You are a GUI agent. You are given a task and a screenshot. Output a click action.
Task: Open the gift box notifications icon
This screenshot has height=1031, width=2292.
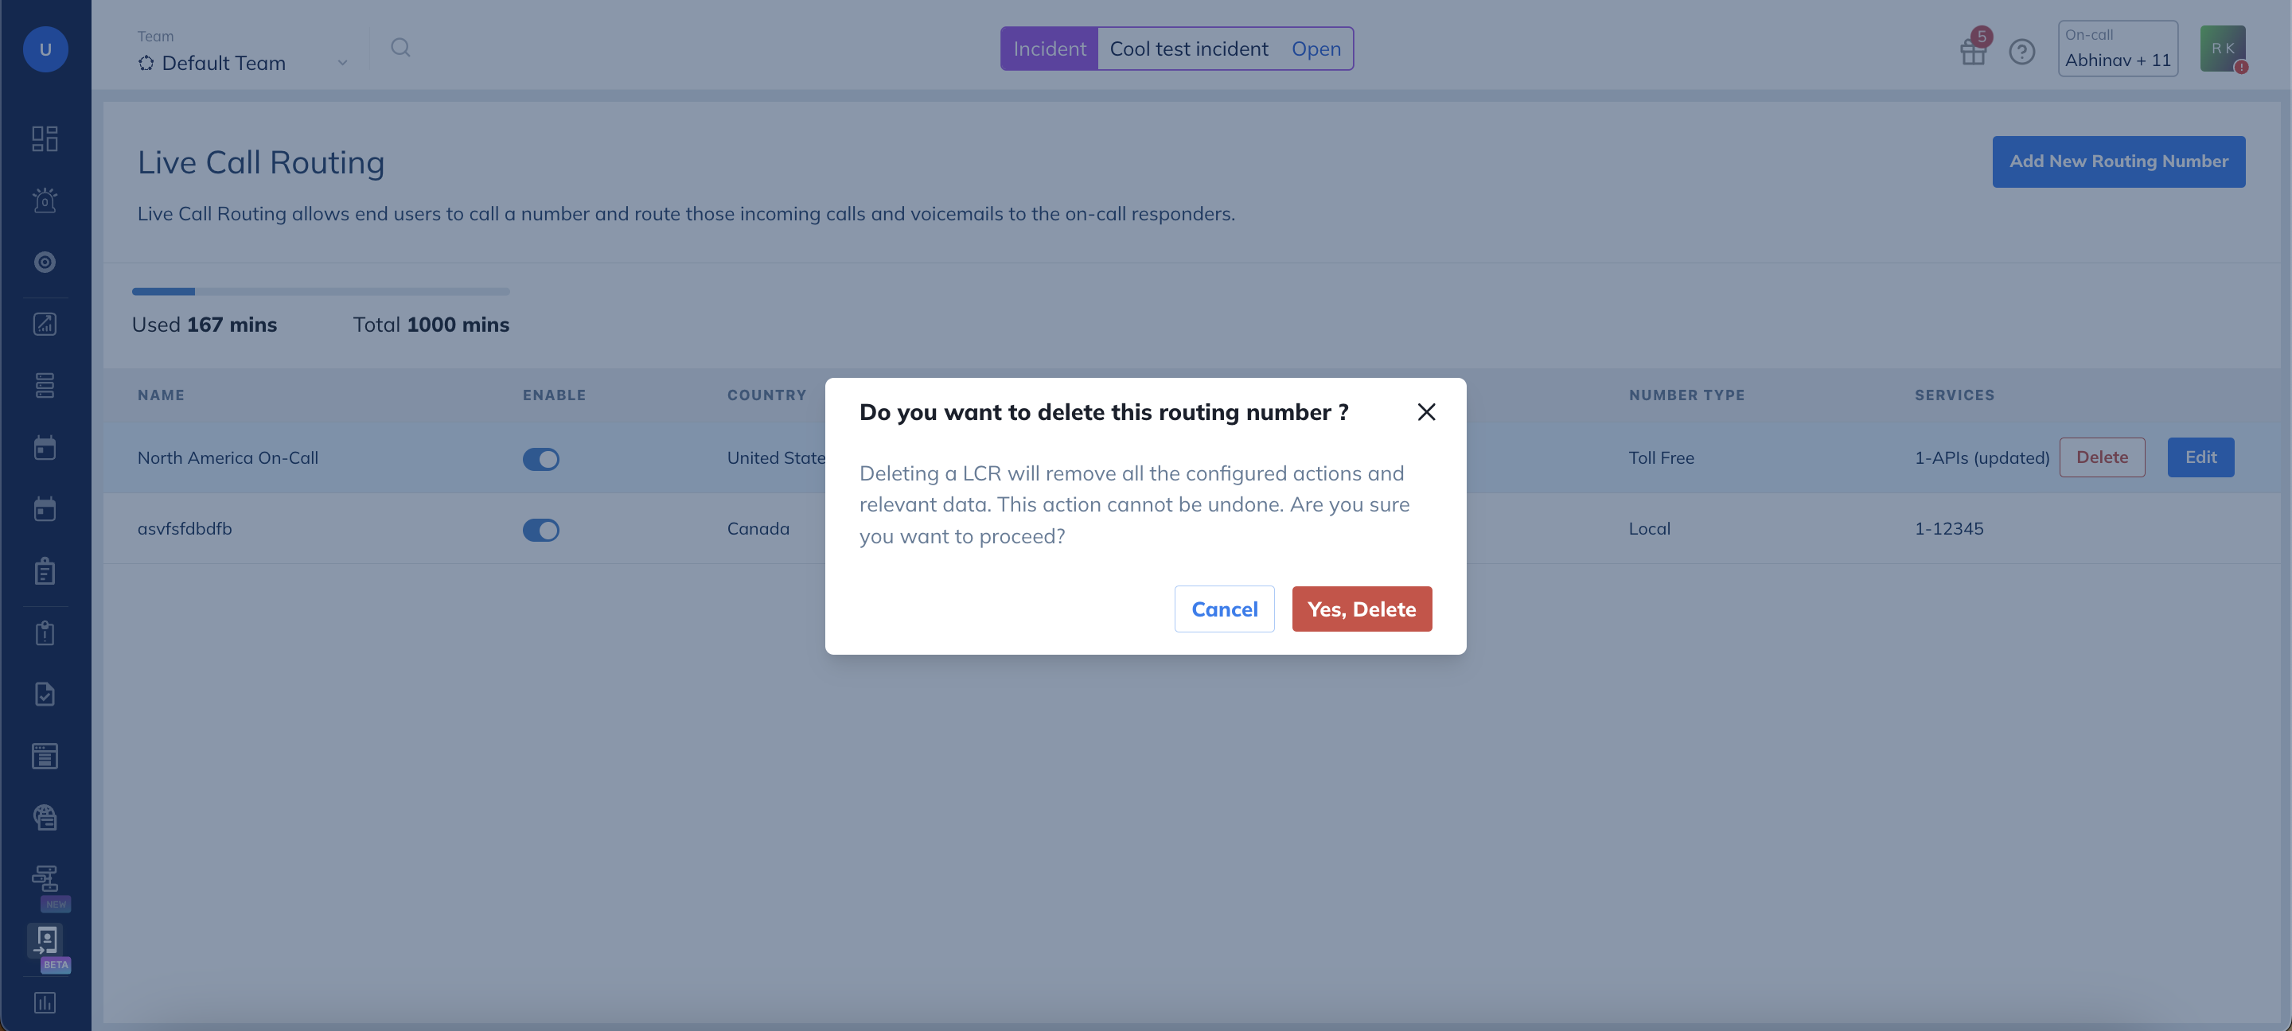pyautogui.click(x=1973, y=52)
